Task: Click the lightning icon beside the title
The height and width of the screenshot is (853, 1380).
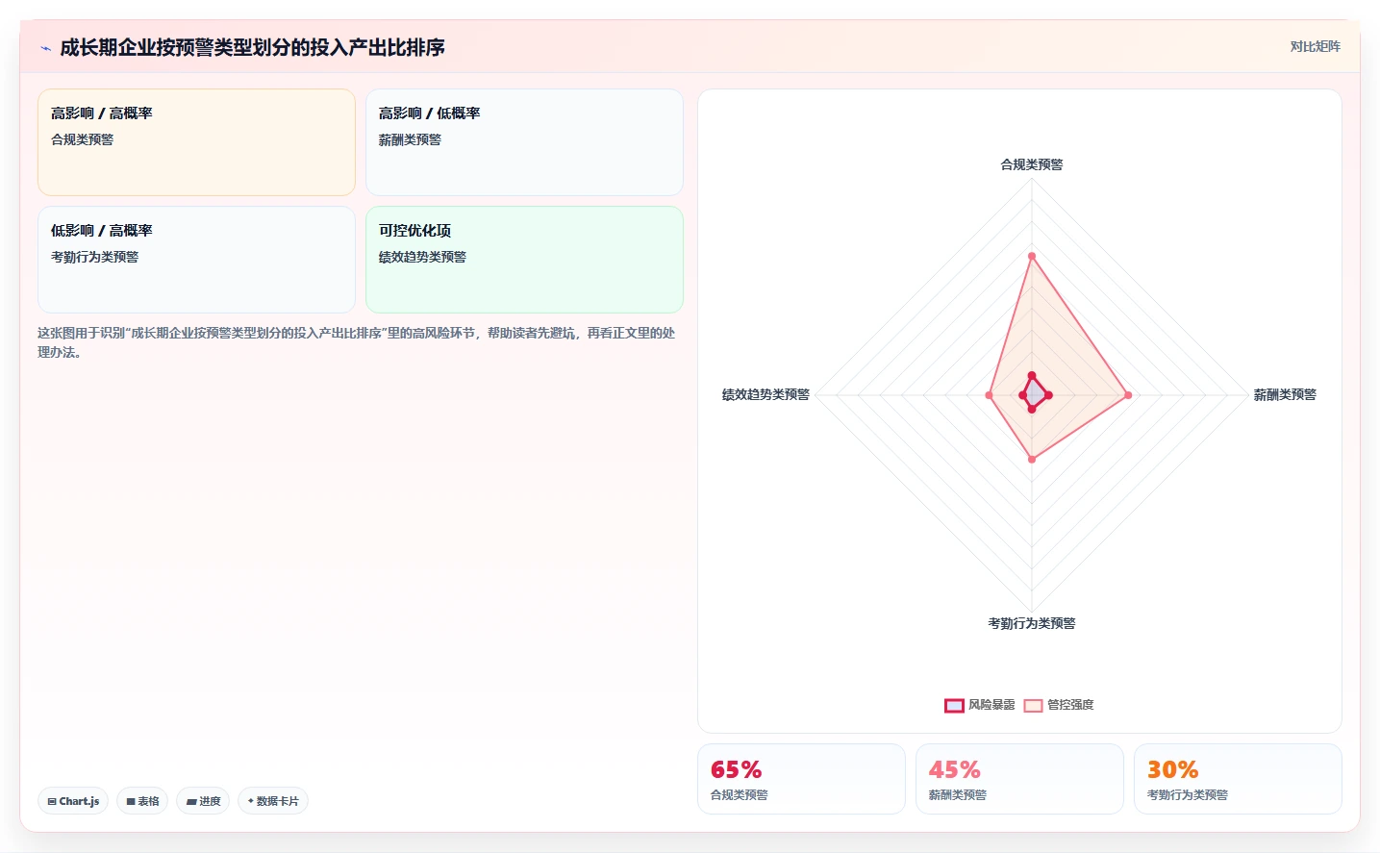Action: pos(45,48)
